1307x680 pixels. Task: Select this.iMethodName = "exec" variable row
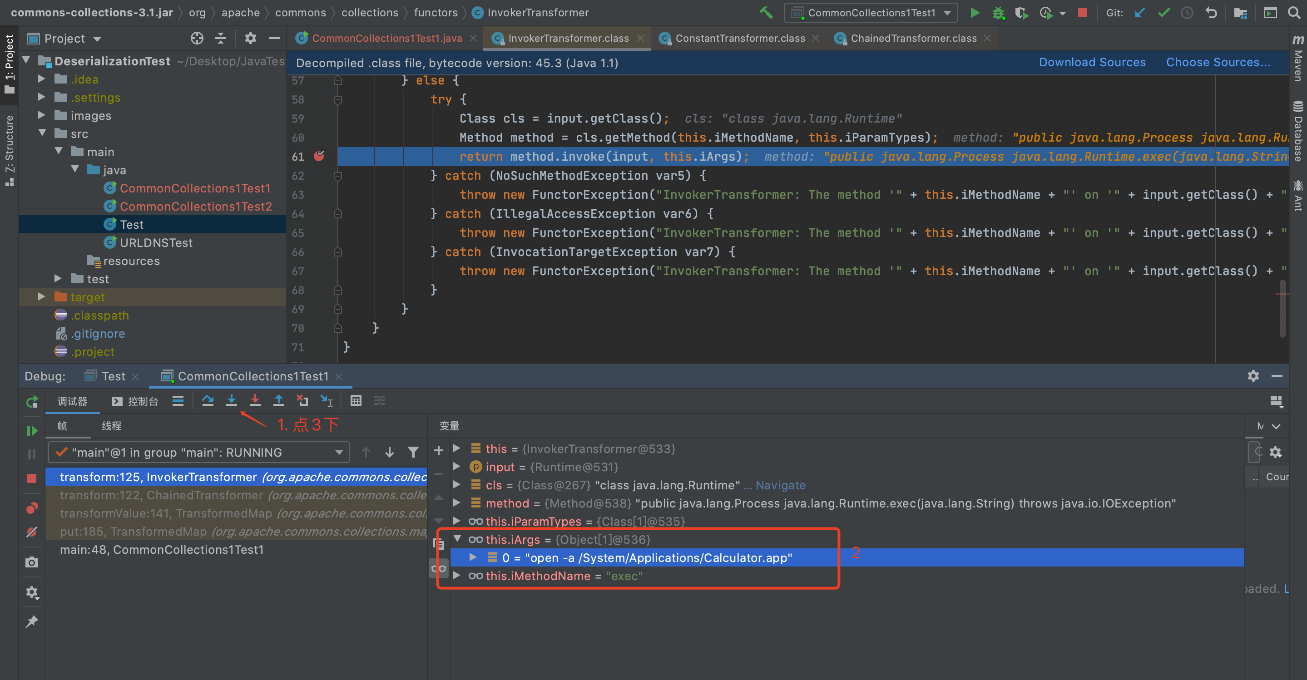[847, 576]
